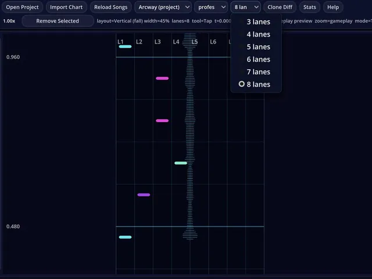Click the 1.00x playback speed value
372x279 pixels.
click(9, 21)
